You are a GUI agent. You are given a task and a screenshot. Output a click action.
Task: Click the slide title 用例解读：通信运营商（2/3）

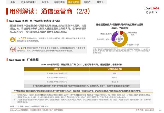pos(50,11)
